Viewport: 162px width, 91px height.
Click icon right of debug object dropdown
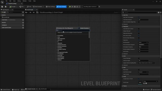coord(99,7)
